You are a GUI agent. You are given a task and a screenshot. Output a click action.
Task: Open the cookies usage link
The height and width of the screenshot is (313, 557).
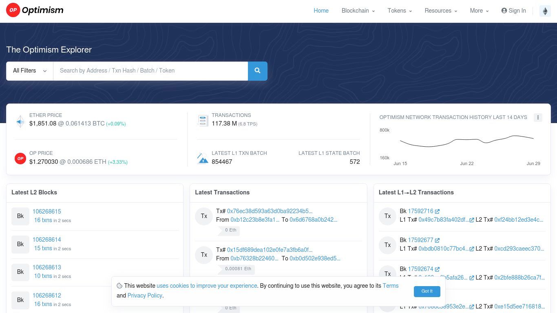pos(207,286)
